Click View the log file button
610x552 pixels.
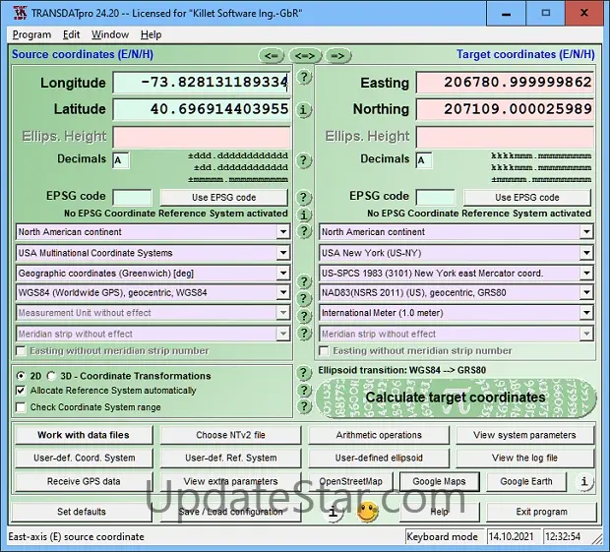pos(524,459)
